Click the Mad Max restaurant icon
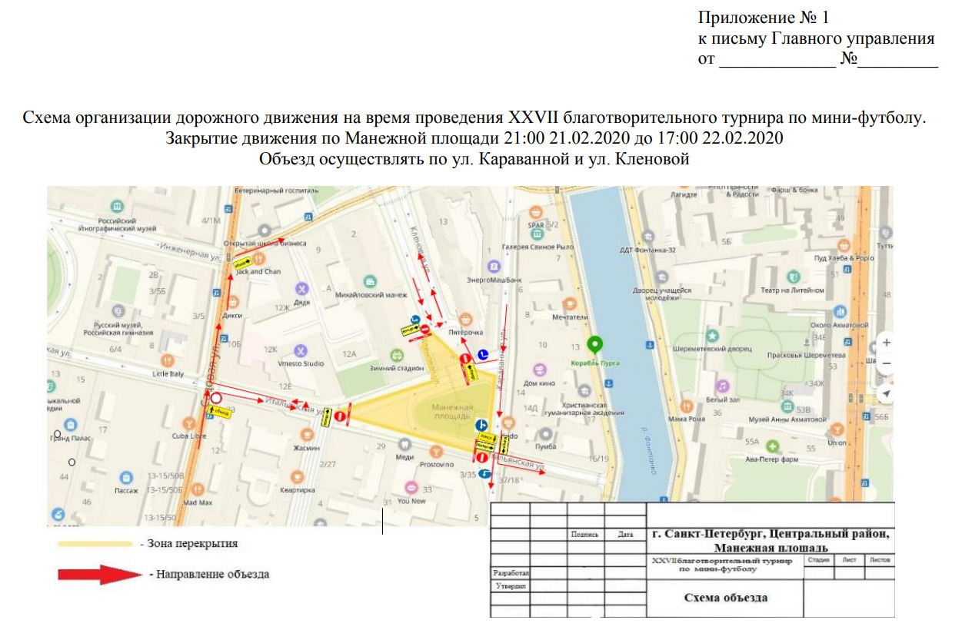This screenshot has height=643, width=962. point(198,489)
